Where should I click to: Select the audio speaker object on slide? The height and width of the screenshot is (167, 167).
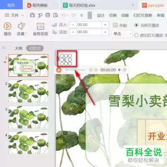pyautogui.click(x=66, y=60)
